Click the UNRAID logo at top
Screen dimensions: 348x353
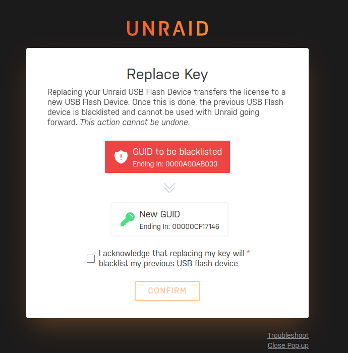(167, 29)
